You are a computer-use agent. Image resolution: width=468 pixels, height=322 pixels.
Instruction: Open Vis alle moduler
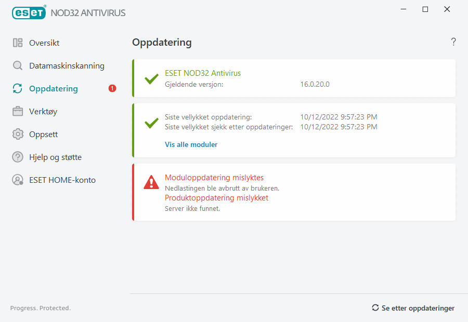[x=191, y=144]
